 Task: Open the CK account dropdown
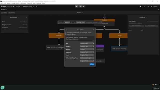(19, 6)
